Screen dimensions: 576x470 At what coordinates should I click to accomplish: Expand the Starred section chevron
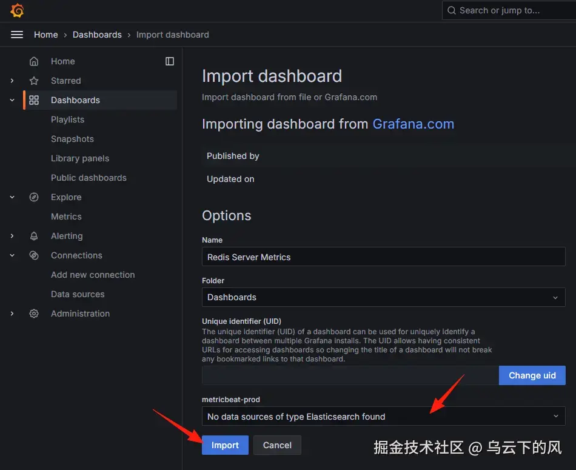point(12,81)
